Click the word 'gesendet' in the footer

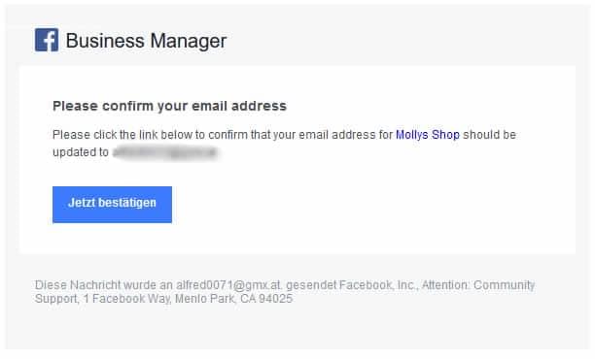(311, 285)
